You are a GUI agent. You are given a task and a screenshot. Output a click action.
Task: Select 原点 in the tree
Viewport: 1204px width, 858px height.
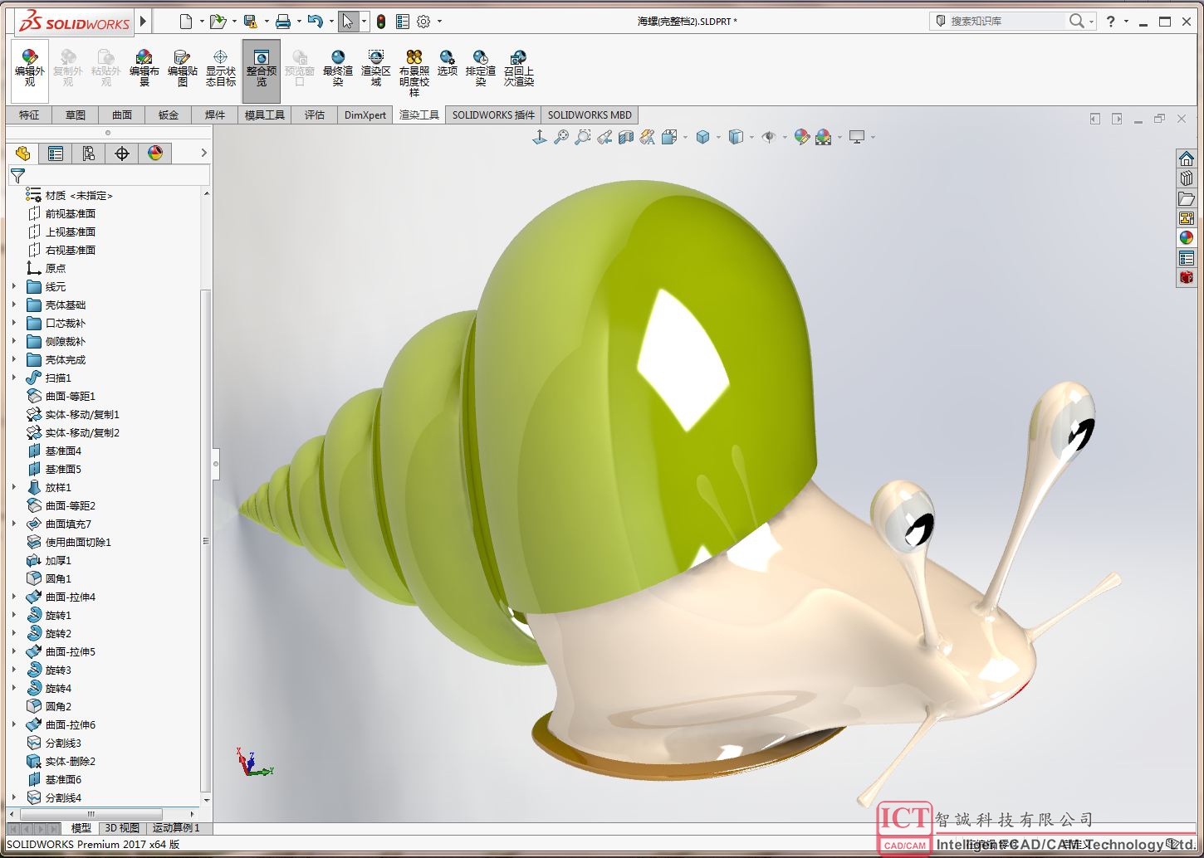tap(56, 268)
